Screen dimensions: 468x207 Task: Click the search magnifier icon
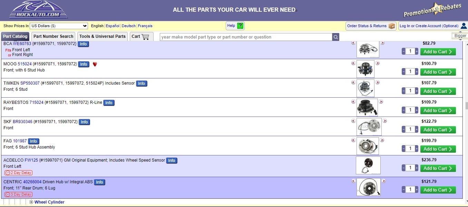(x=335, y=37)
